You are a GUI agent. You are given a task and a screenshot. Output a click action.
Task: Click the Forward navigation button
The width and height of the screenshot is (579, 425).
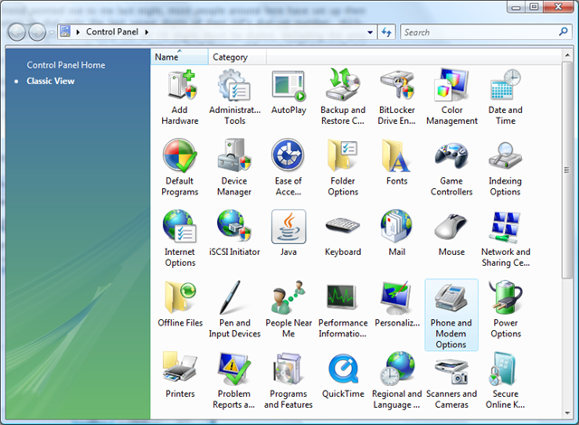click(x=38, y=32)
